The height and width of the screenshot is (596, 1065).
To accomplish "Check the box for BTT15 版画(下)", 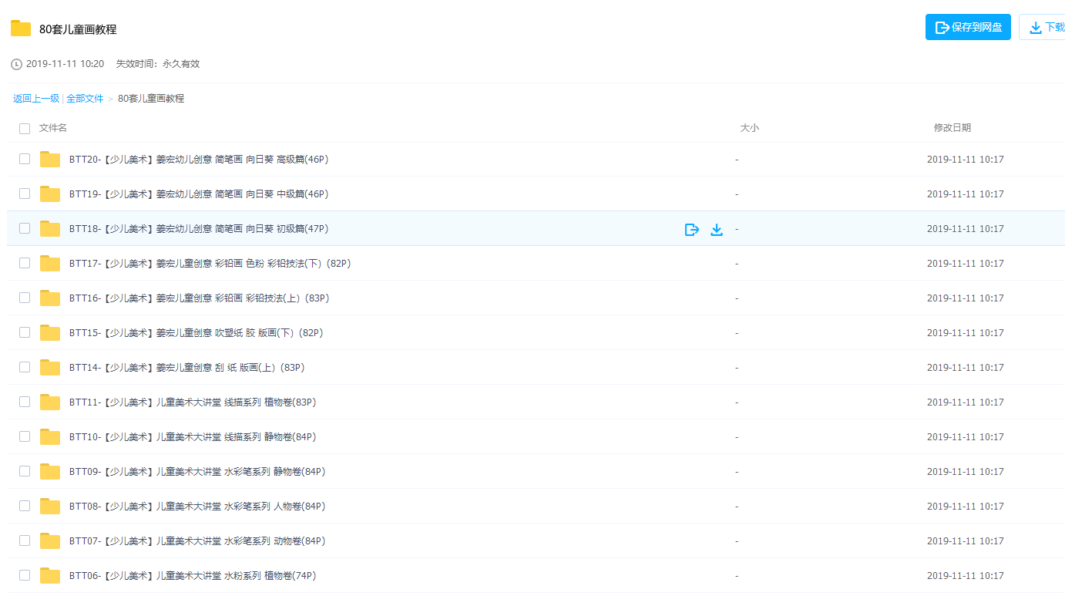I will coord(25,332).
